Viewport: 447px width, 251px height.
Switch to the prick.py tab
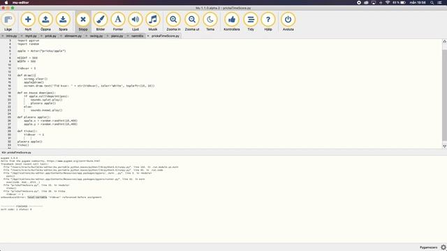pyautogui.click(x=50, y=36)
